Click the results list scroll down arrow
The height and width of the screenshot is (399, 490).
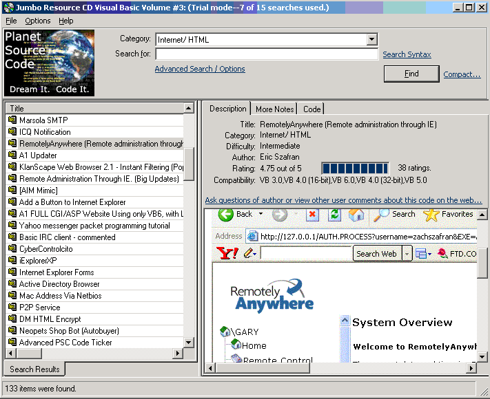(188, 342)
